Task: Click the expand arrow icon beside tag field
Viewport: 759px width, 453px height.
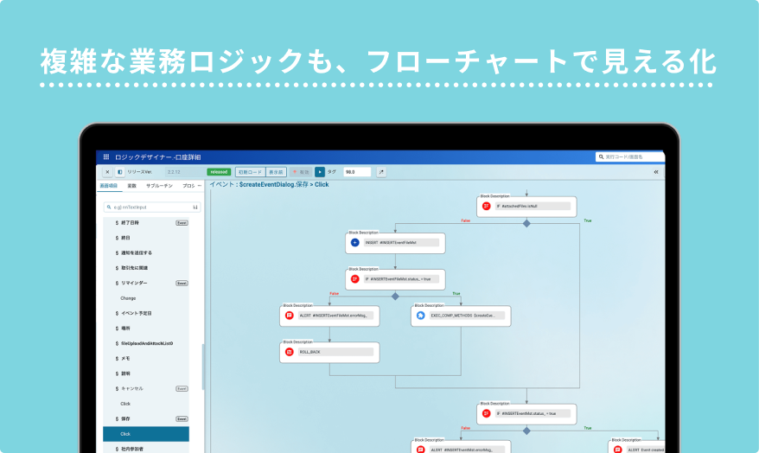Action: coord(381,172)
